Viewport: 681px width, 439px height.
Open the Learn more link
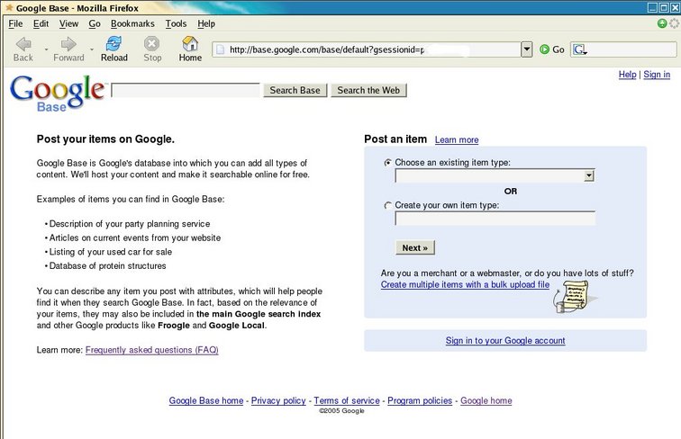point(457,139)
